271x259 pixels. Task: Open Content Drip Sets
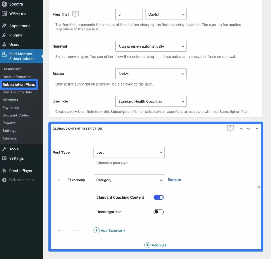(x=17, y=92)
